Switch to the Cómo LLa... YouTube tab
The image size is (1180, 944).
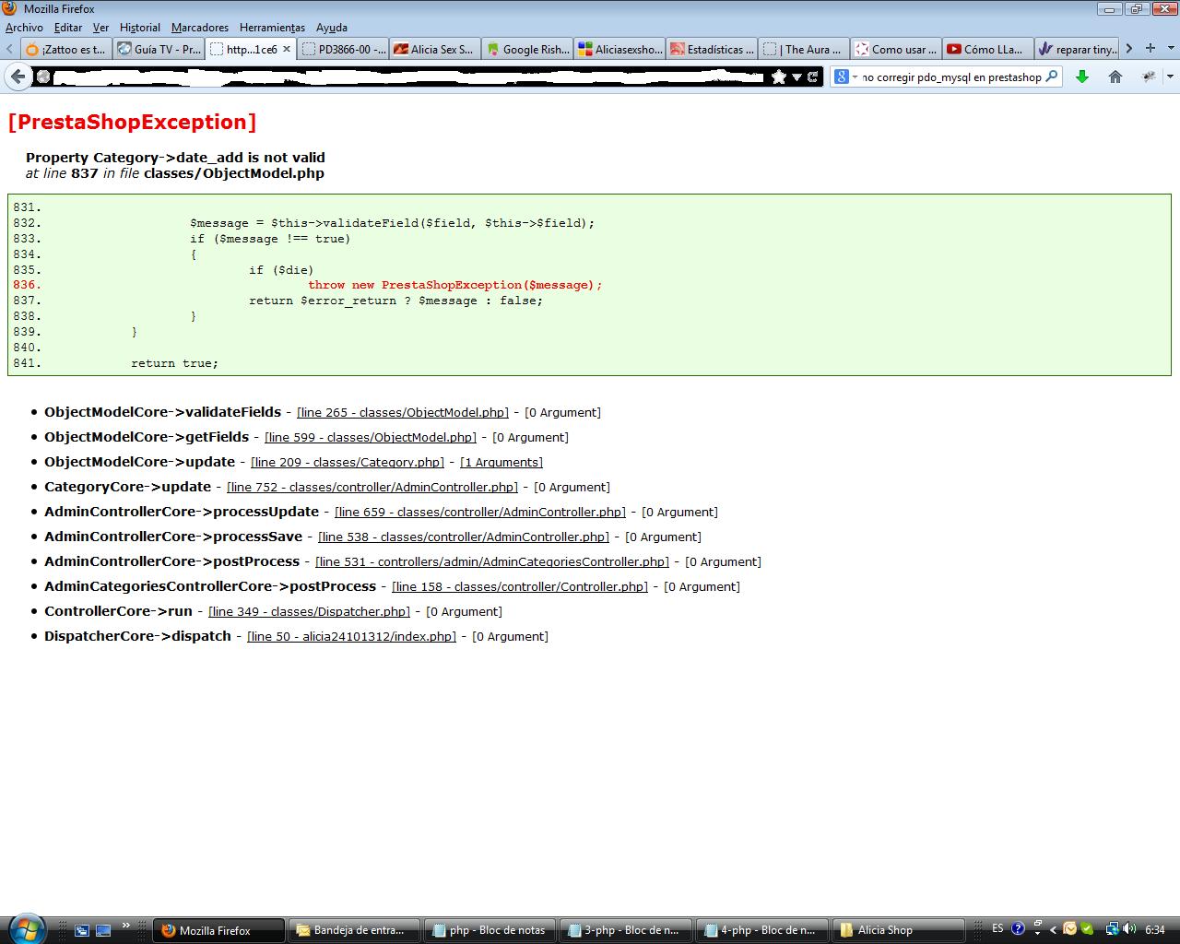[x=988, y=49]
